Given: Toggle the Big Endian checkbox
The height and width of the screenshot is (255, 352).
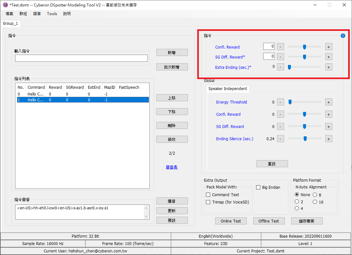Looking at the screenshot, I should pyautogui.click(x=258, y=187).
